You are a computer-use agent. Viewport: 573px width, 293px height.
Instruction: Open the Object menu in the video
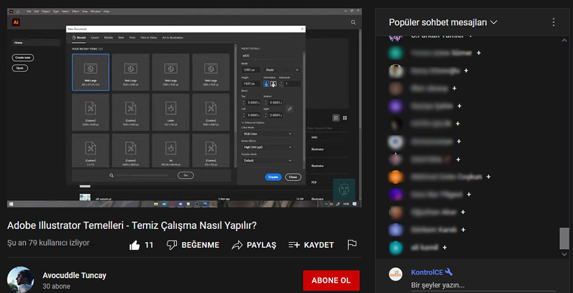46,11
